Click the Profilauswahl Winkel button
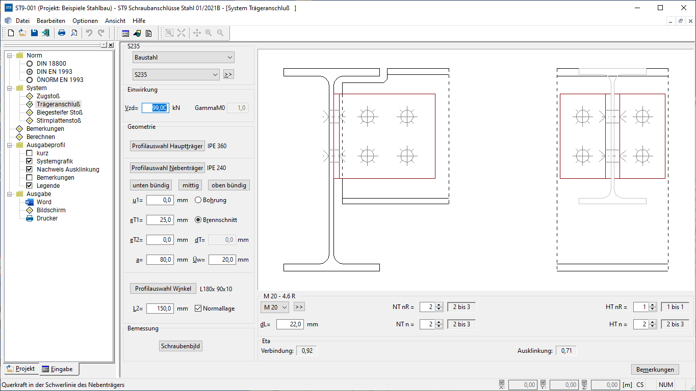The image size is (696, 391). [x=163, y=289]
